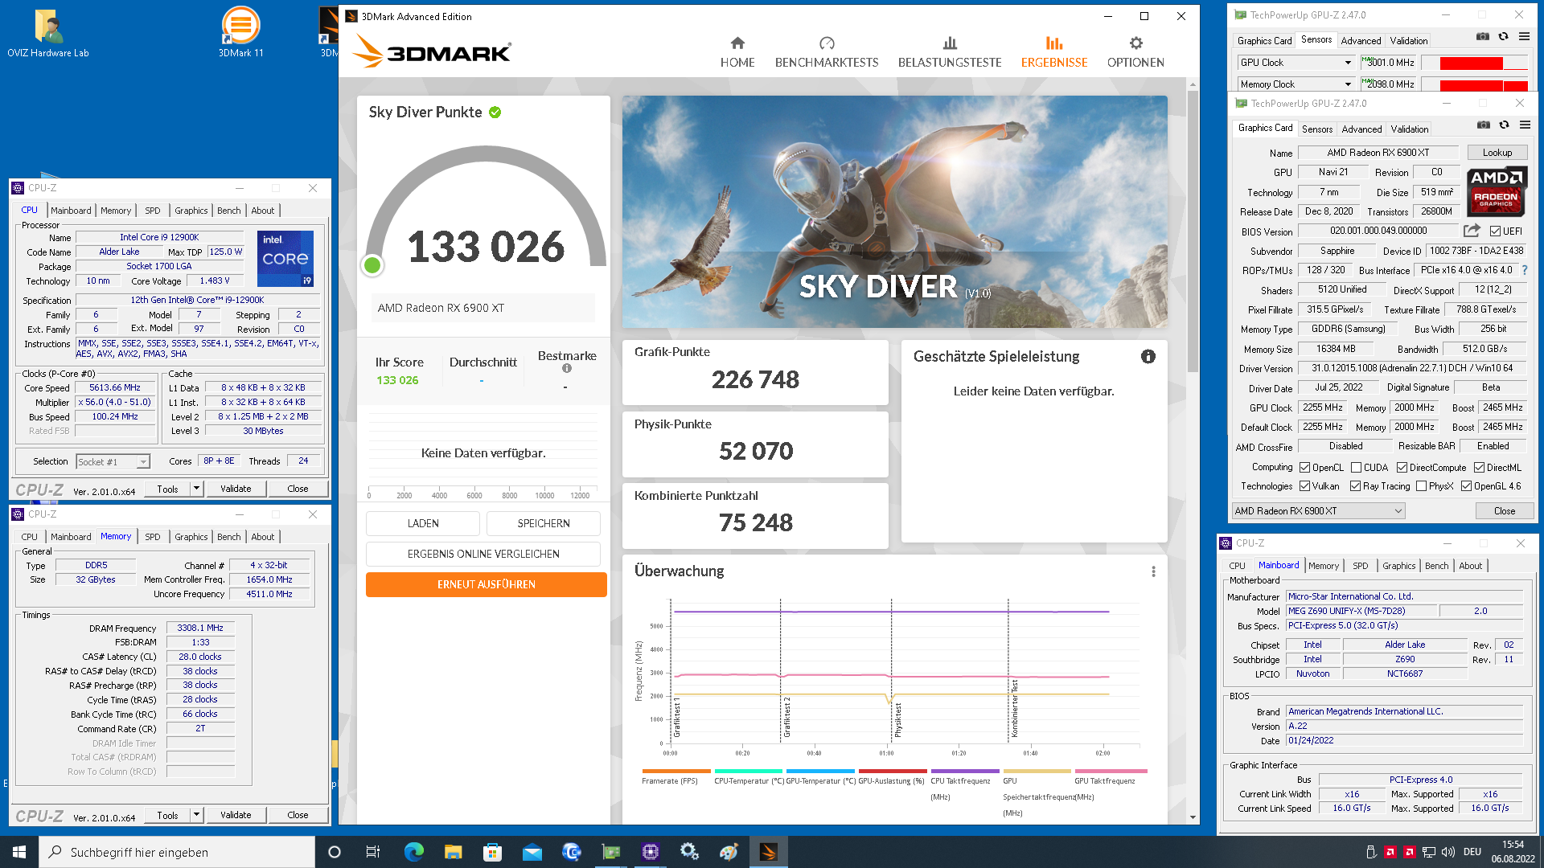Open Tools dropdown arrow in Memory CPU-Z window
The width and height of the screenshot is (1544, 868).
point(195,815)
